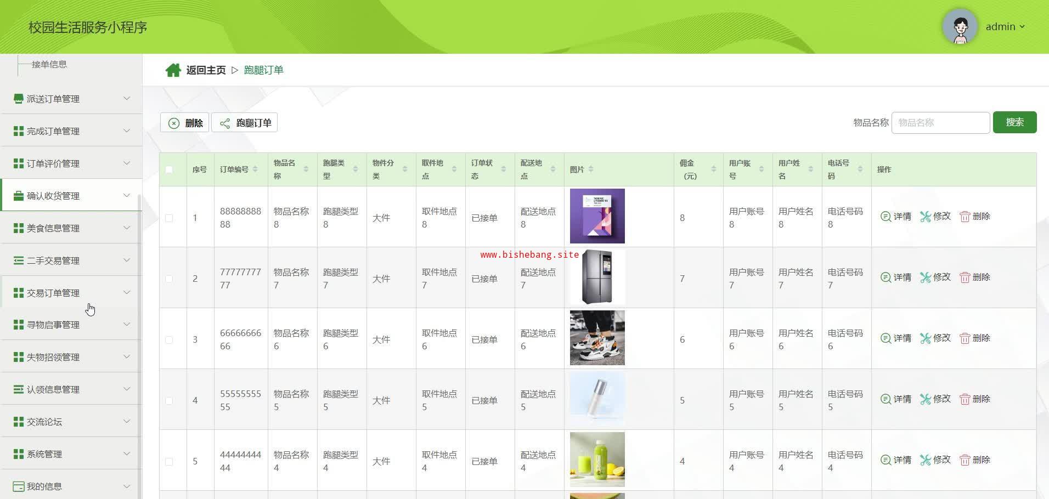Open 交流论坛 menu
Screen dimensions: 1049x499
(x=71, y=422)
